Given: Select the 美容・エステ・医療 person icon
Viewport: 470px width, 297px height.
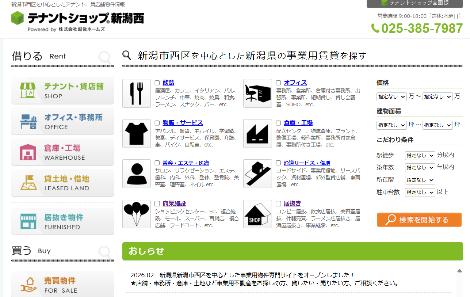Looking at the screenshot, I should point(136,174).
